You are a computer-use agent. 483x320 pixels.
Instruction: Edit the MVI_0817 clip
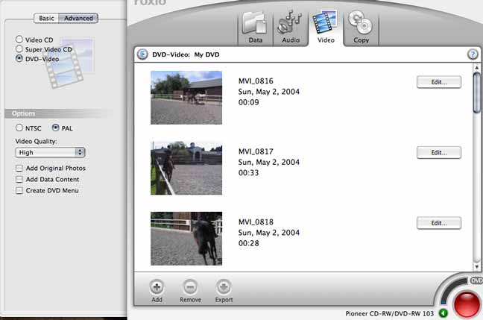pos(438,153)
